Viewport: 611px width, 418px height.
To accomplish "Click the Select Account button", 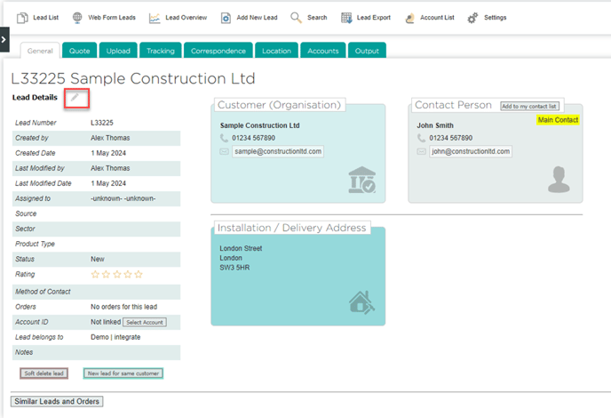I will pyautogui.click(x=144, y=322).
